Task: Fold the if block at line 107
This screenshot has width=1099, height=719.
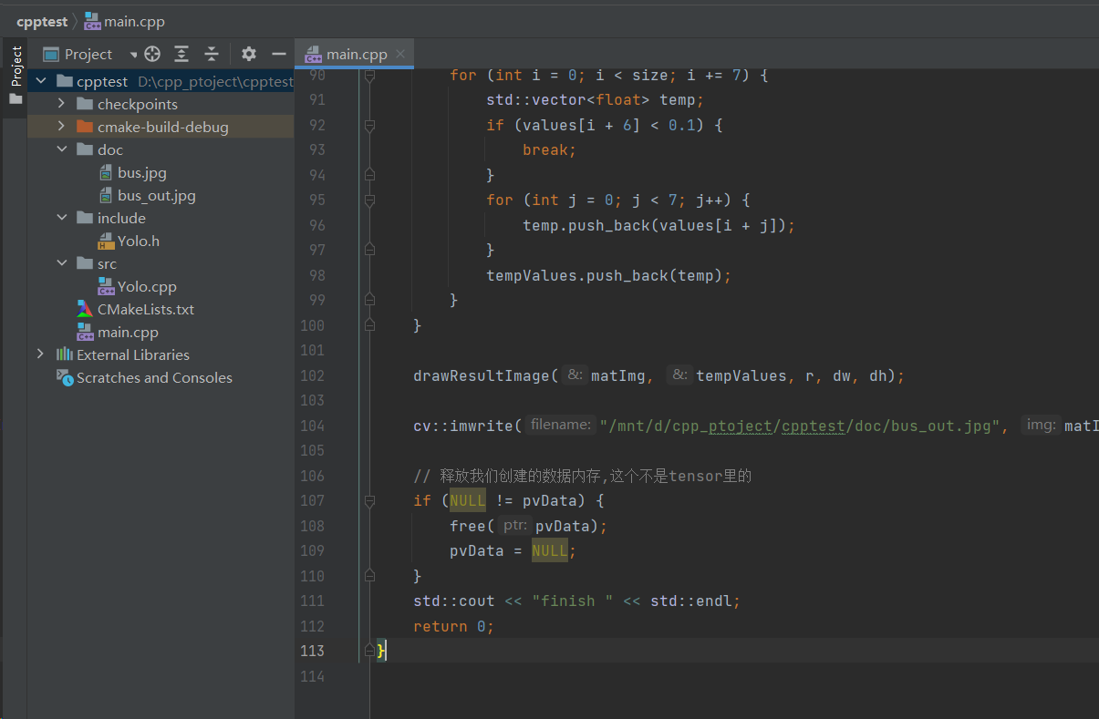Action: click(x=369, y=500)
